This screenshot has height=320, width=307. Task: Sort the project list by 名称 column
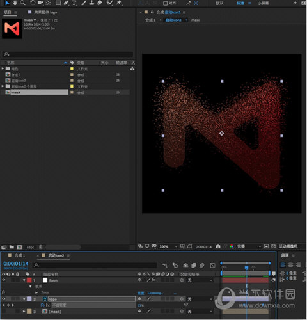[x=11, y=63]
